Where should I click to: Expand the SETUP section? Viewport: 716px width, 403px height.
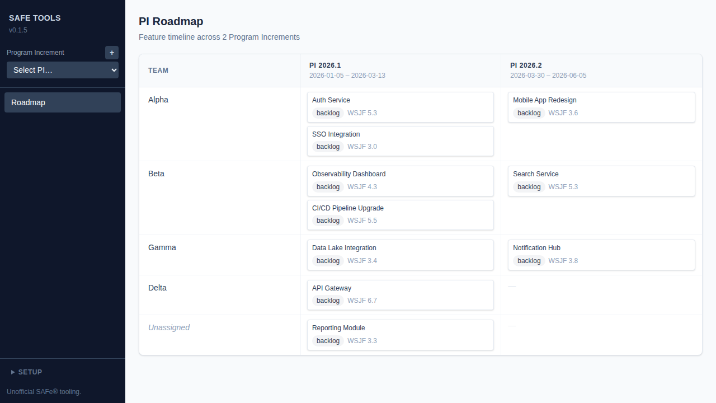click(x=27, y=372)
